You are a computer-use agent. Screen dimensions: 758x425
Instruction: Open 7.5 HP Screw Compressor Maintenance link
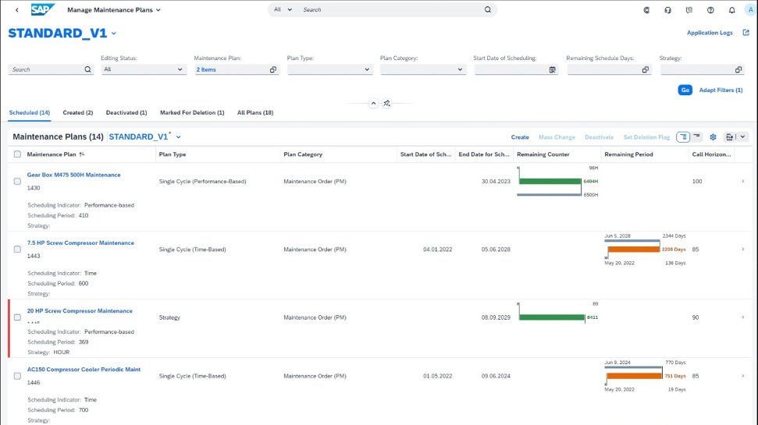(x=80, y=243)
